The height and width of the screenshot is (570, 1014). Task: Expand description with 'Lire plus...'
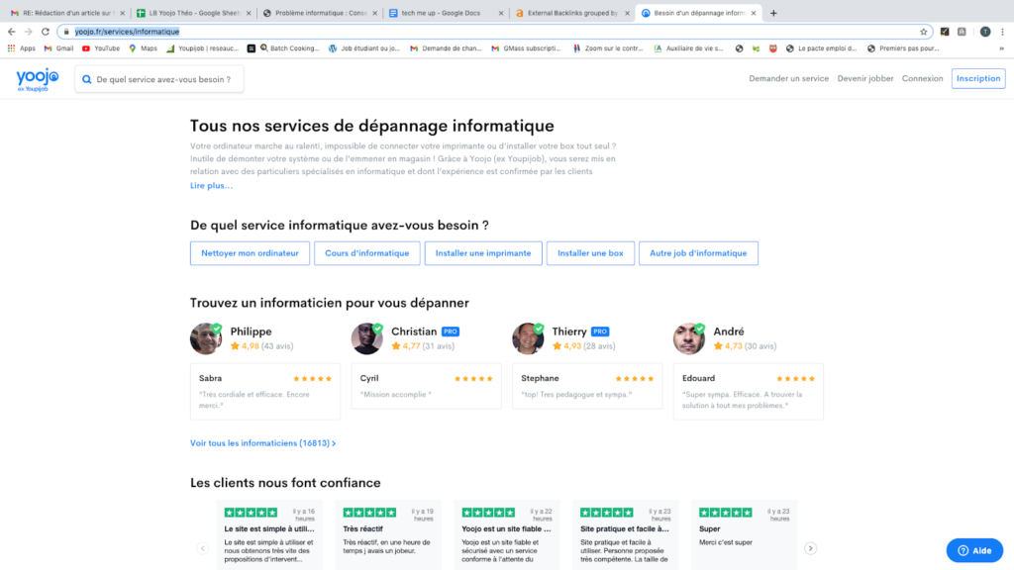[212, 185]
